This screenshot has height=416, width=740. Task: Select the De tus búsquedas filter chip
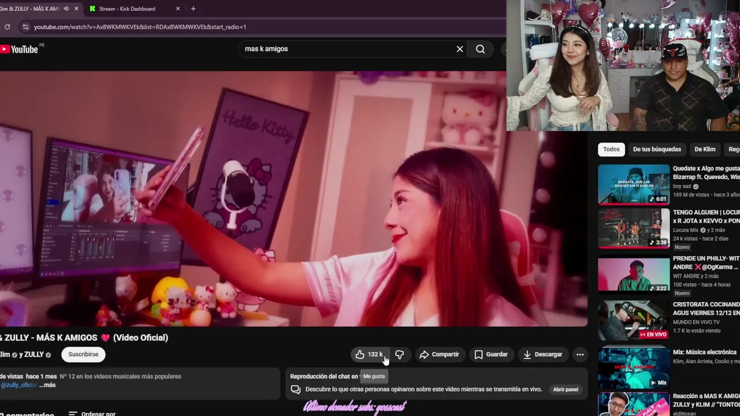click(657, 149)
